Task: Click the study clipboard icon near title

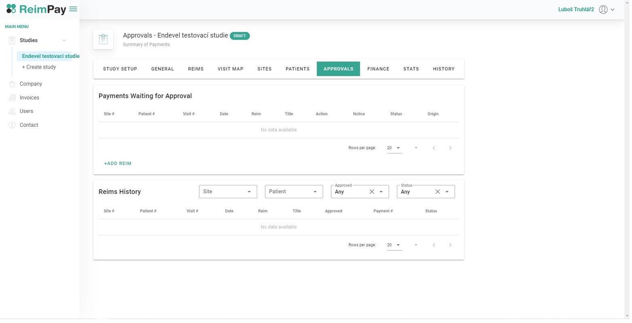Action: click(x=103, y=39)
